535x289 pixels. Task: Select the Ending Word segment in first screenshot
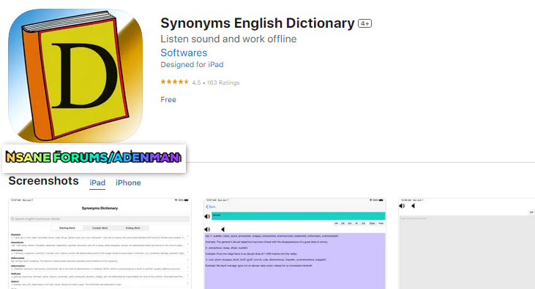(x=132, y=228)
